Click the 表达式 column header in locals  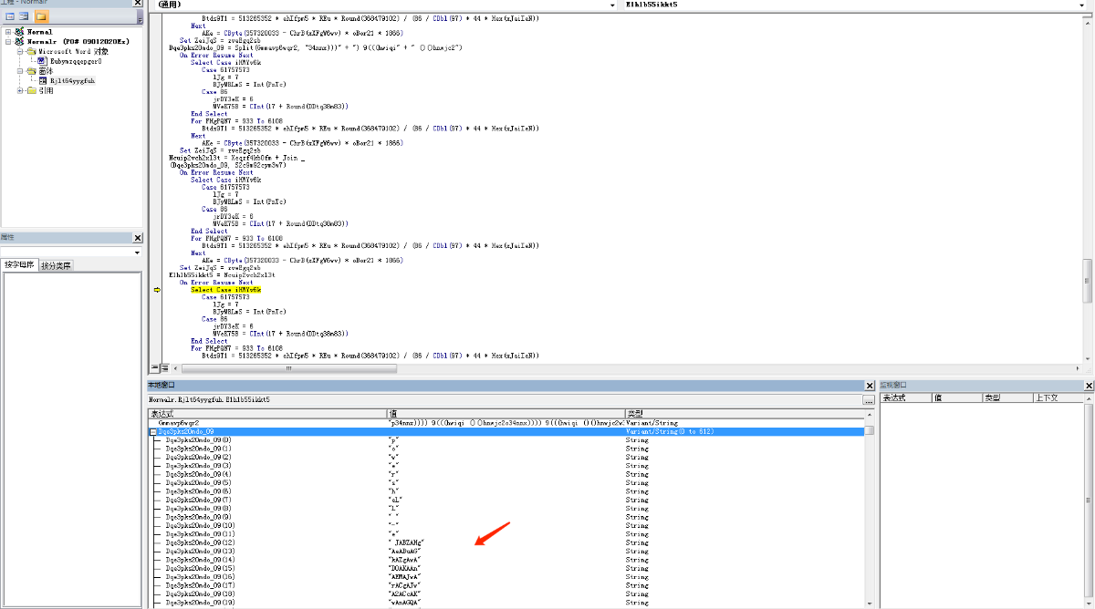click(267, 413)
